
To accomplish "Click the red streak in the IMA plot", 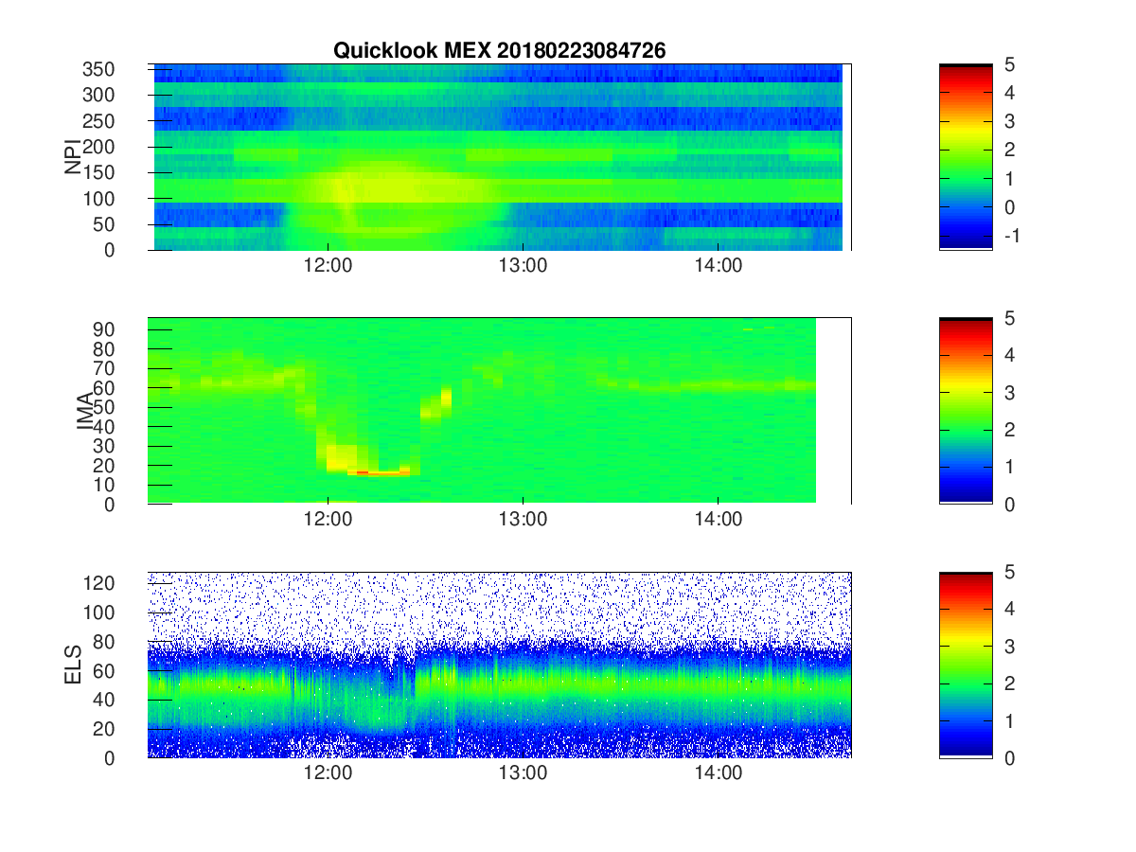I will tap(379, 471).
